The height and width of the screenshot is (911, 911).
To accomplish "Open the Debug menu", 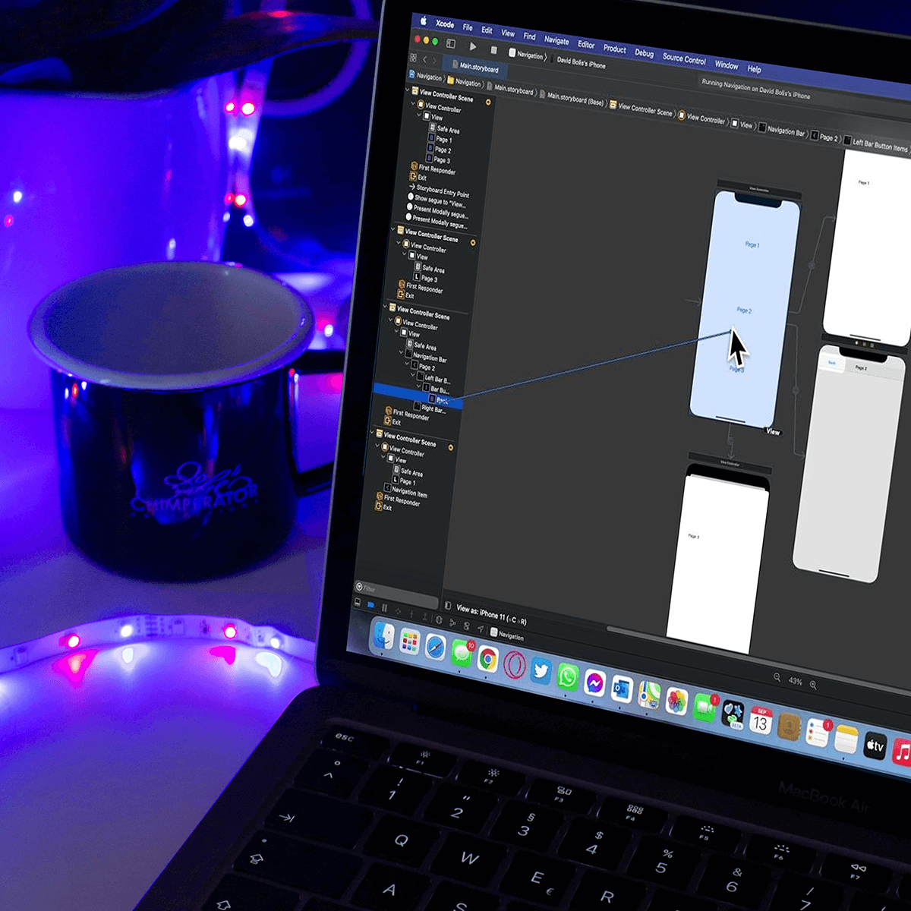I will (644, 52).
